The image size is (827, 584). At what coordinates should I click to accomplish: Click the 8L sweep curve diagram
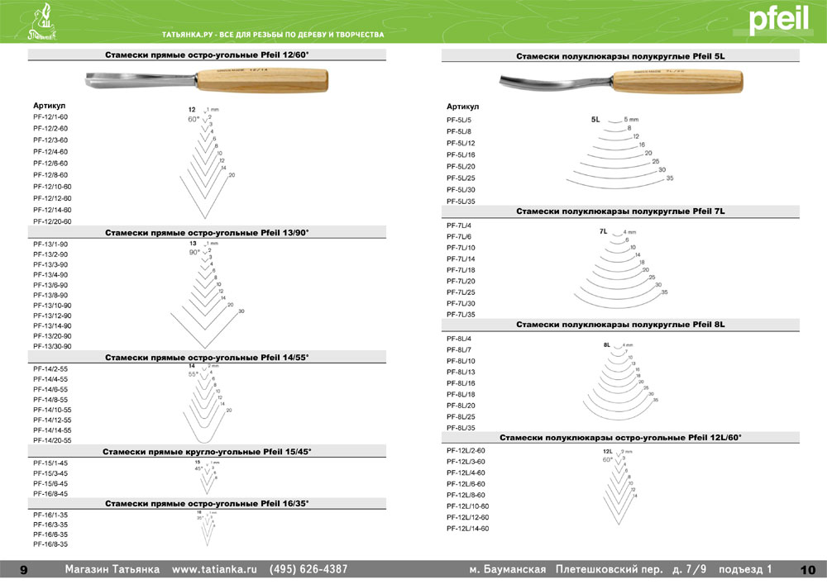[x=621, y=382]
